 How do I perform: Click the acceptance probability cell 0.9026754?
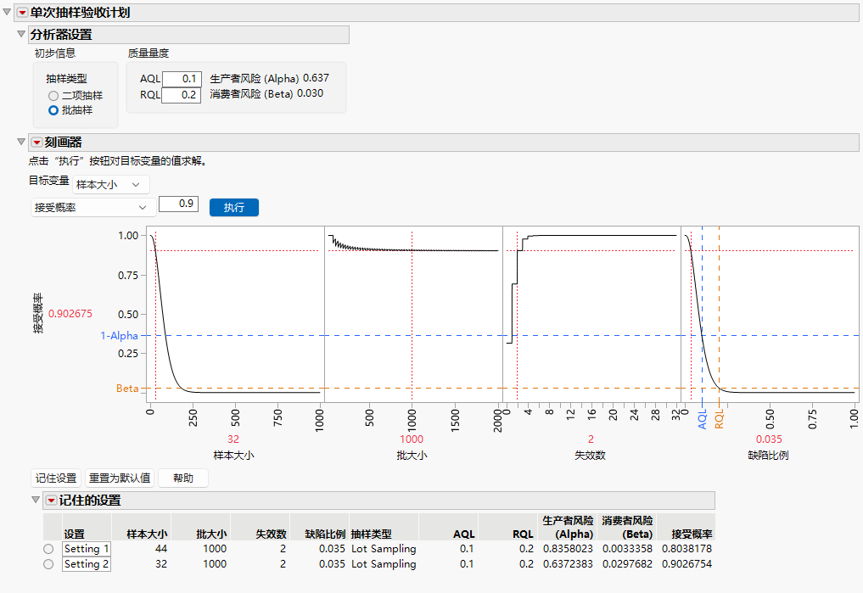pos(686,564)
